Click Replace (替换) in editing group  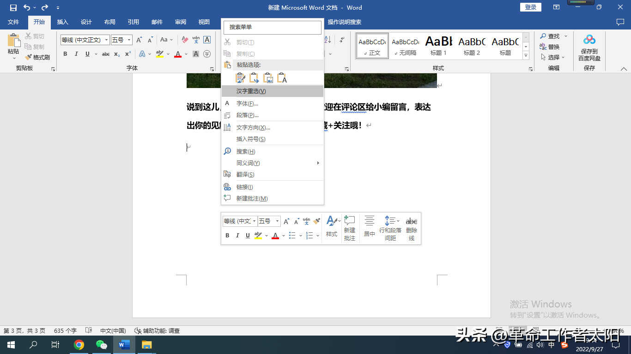(550, 47)
